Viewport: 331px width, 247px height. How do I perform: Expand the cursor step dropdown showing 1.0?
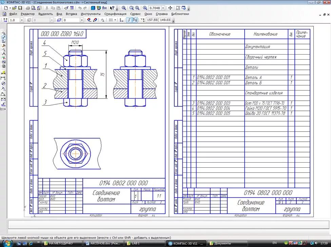coord(21,20)
